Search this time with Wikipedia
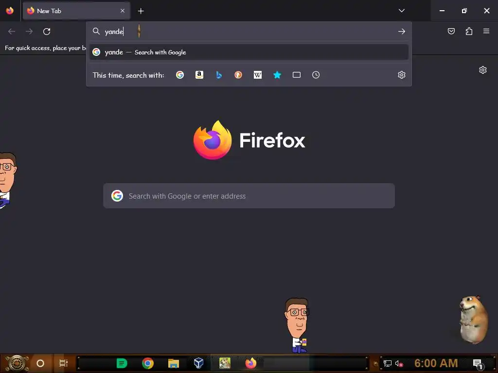Viewport: 498px width, 373px height. point(258,75)
